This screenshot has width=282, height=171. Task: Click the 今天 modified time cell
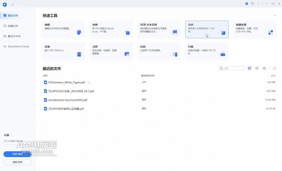(x=144, y=82)
